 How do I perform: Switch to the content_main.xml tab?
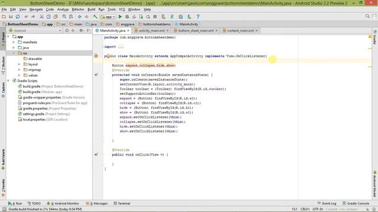pos(240,31)
